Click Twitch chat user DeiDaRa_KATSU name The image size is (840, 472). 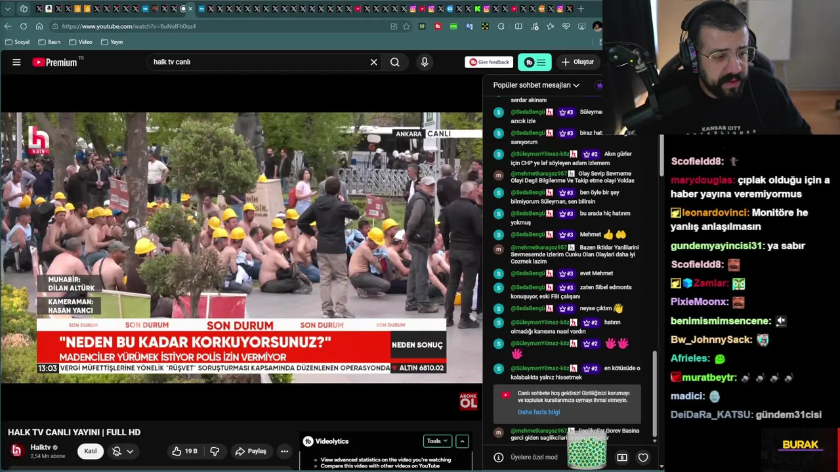click(x=711, y=414)
